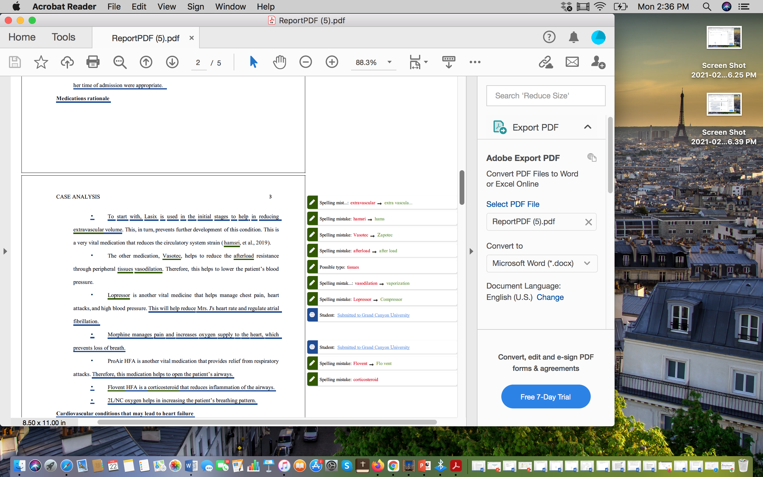
Task: Open the extravascular spelling comment pencil icon
Action: coord(312,202)
